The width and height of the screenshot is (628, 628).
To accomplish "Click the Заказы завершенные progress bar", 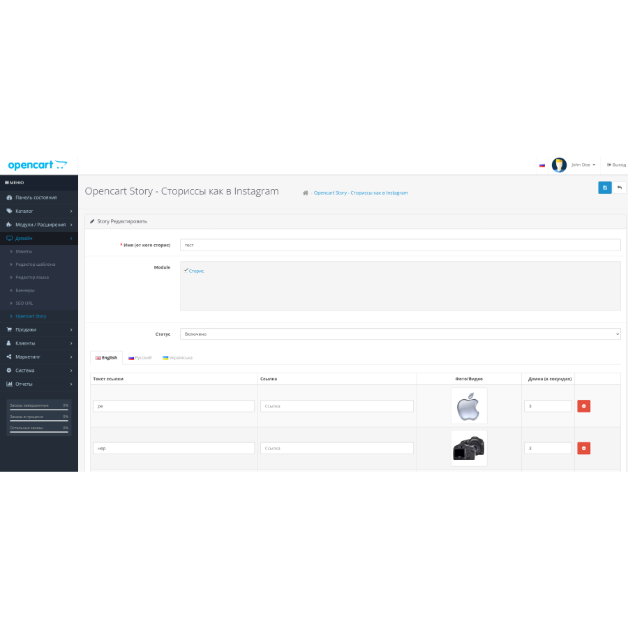I will click(39, 410).
